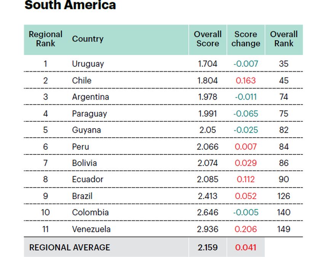Click Bolivia in the table

pos(85,163)
